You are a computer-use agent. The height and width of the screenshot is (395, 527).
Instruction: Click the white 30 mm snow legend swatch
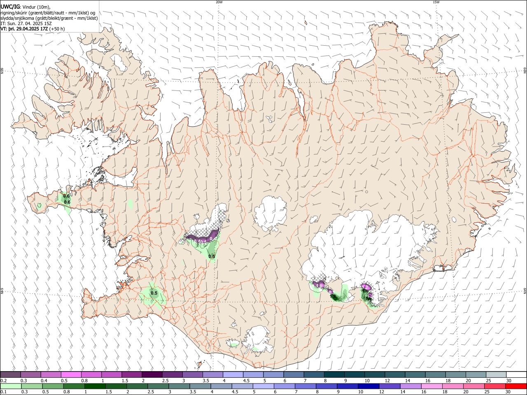[x=516, y=374]
